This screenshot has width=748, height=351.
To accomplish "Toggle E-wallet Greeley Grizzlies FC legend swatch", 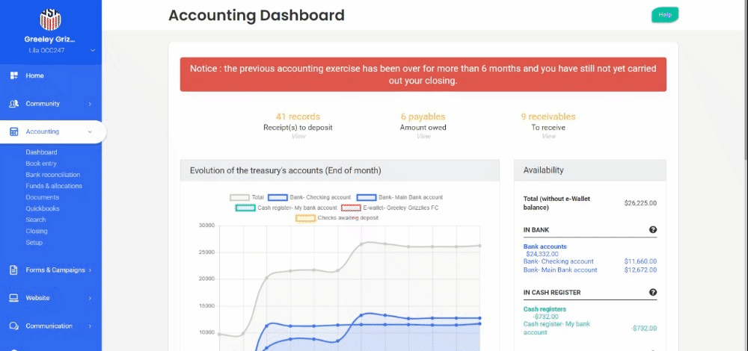I will [x=352, y=208].
